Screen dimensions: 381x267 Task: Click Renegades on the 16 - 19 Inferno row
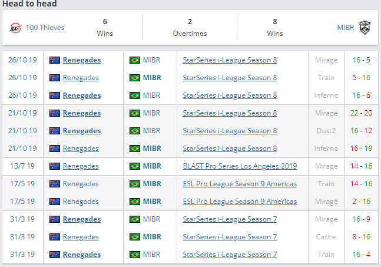81,149
